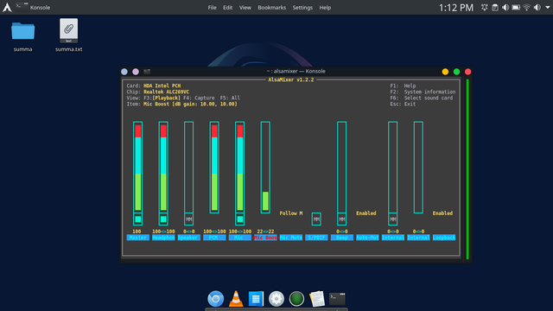Click the Mic volume bar
Viewport: 553px width, 311px height.
click(x=240, y=168)
